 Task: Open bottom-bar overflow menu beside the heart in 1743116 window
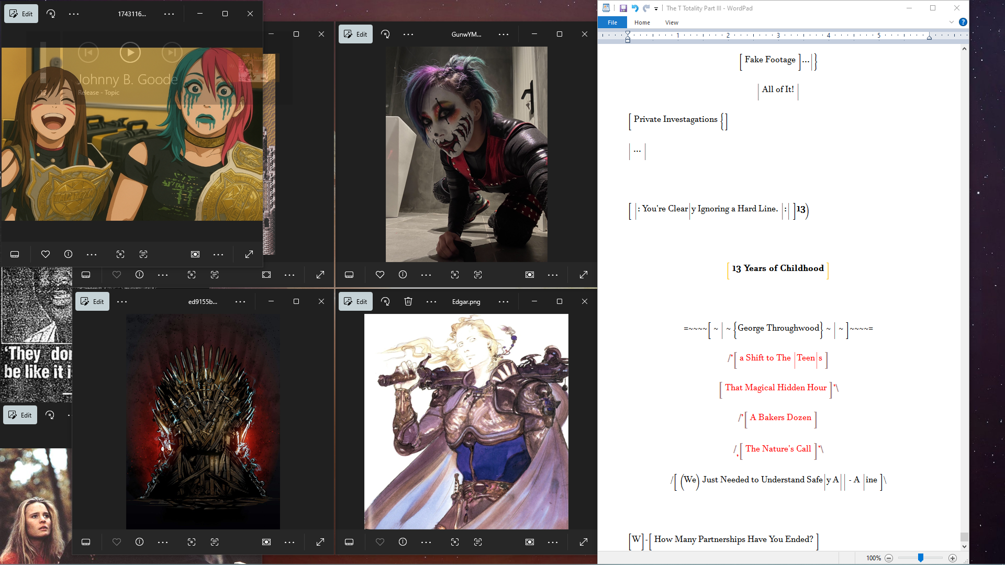tap(92, 254)
